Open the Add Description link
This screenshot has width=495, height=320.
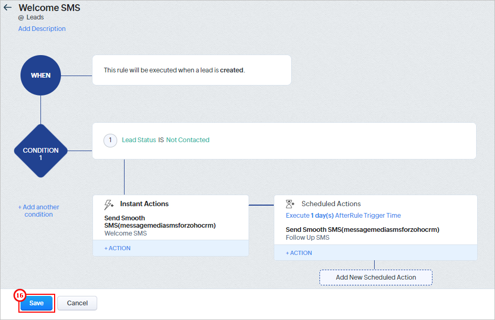[x=42, y=29]
